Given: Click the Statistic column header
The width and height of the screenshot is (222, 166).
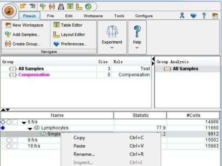Looking at the screenshot, I should click(141, 115).
